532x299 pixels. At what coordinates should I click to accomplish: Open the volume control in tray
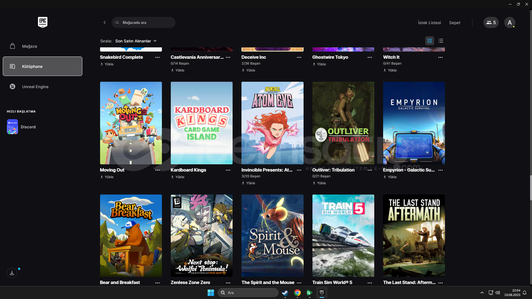coord(498,293)
